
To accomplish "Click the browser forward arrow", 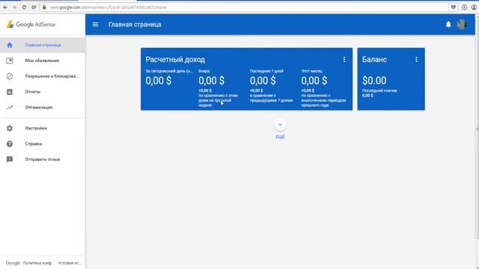I will (14, 7).
